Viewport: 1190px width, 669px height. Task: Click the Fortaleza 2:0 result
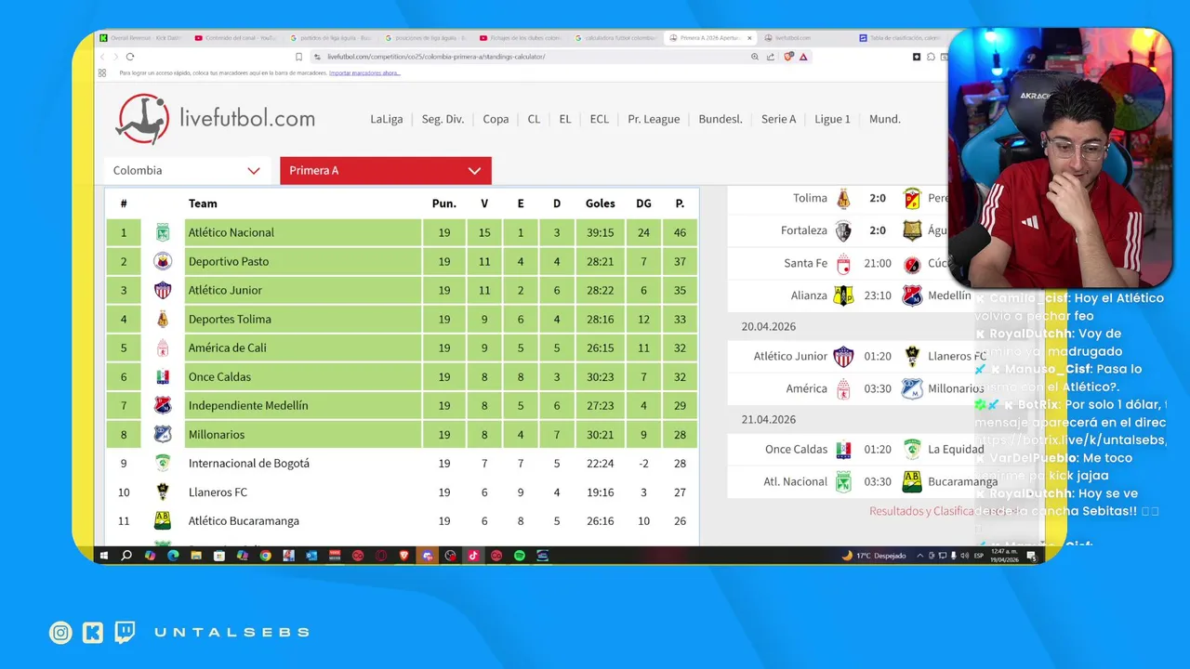878,230
